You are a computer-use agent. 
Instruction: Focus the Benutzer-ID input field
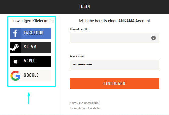click(x=115, y=38)
